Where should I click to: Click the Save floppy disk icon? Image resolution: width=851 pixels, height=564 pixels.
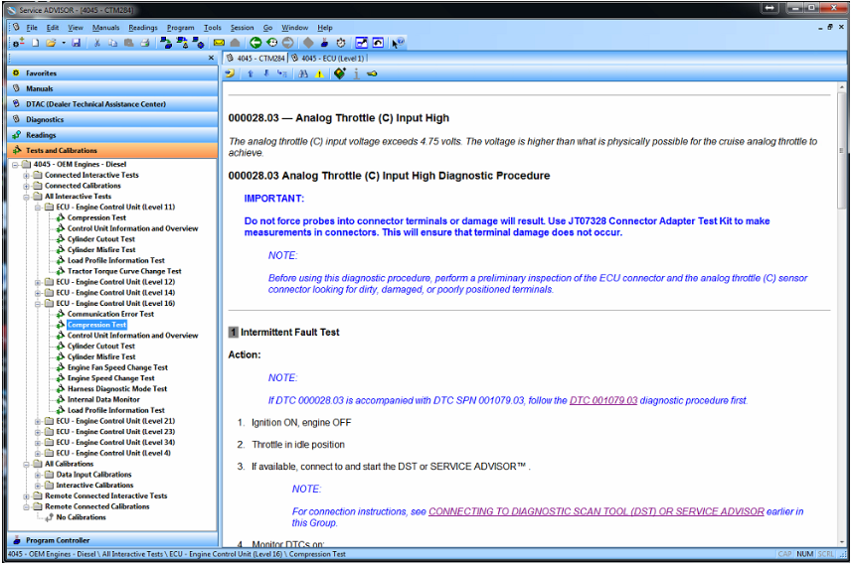(76, 43)
